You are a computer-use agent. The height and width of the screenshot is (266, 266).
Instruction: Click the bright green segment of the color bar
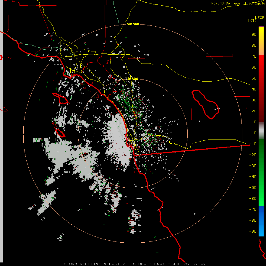pos(261,192)
